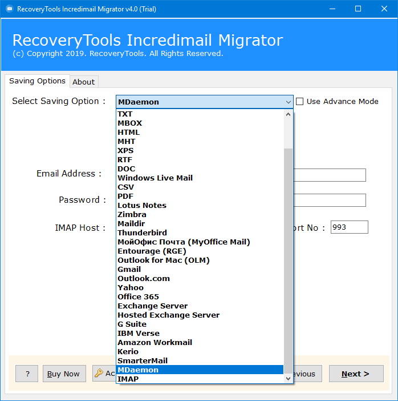The image size is (398, 401).
Task: Enable Use Advance Mode checkbox
Action: tap(299, 102)
